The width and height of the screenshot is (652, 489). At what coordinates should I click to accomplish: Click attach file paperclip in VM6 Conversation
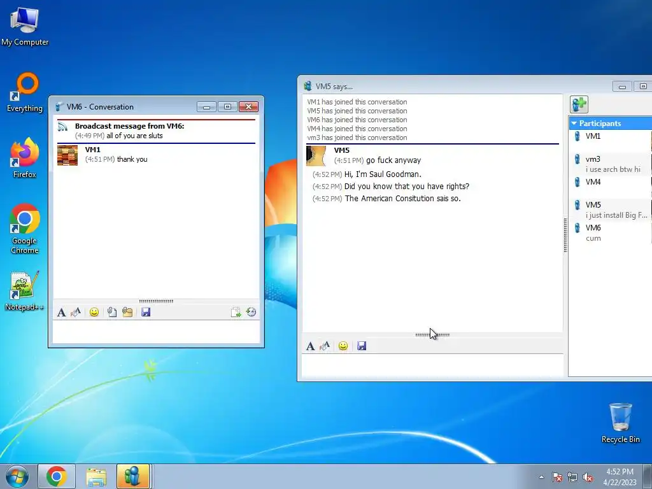(x=111, y=312)
